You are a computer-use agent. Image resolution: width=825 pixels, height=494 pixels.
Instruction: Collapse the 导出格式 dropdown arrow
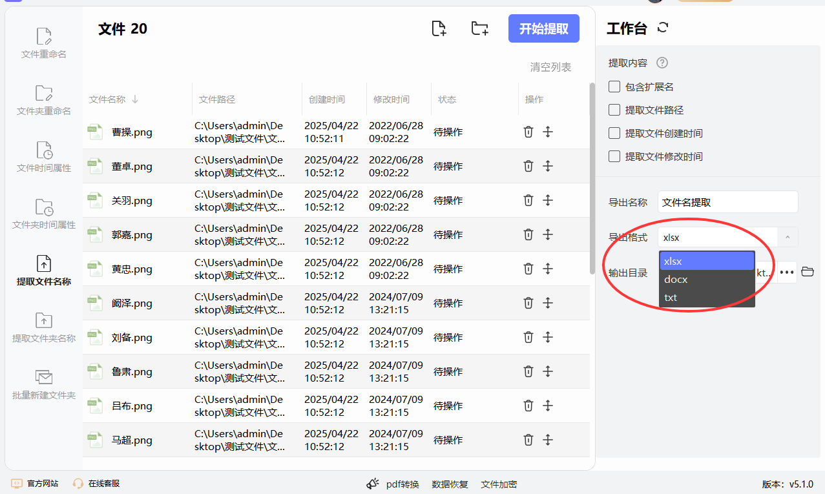[x=788, y=237]
